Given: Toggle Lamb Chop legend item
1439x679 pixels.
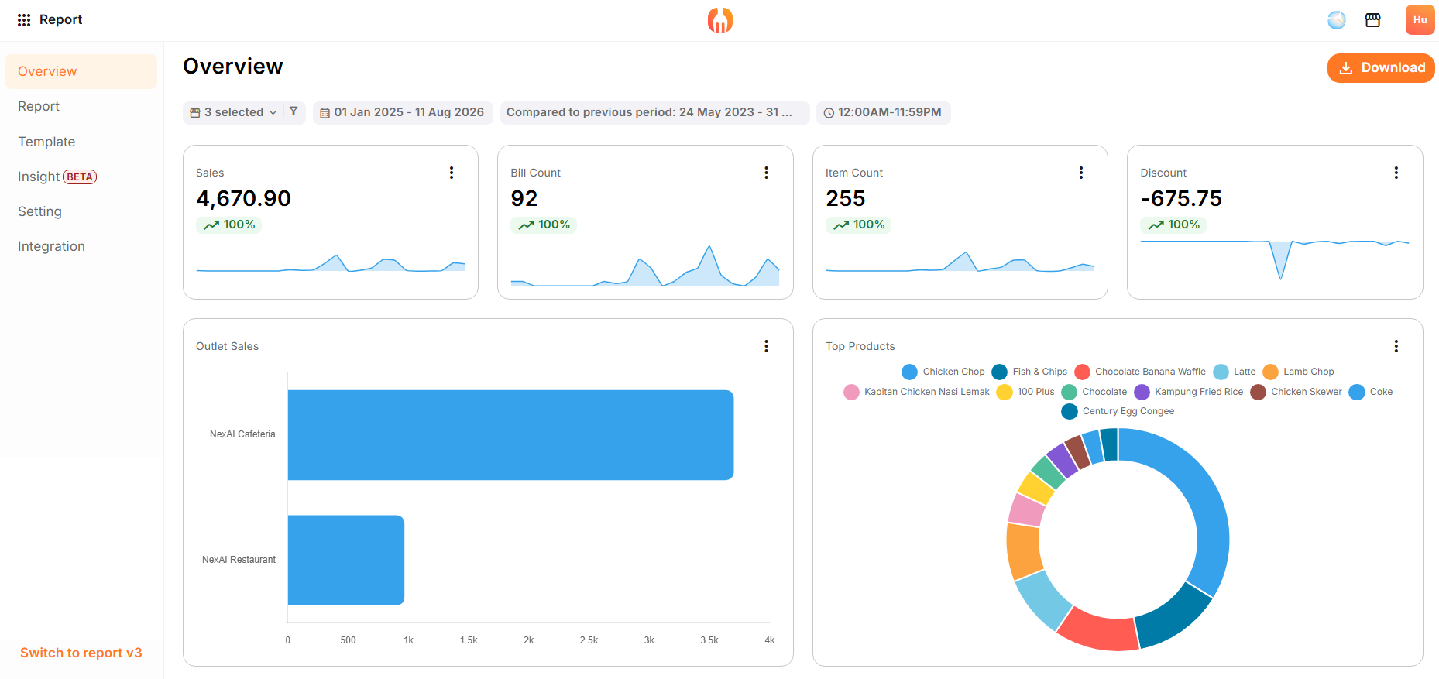Looking at the screenshot, I should point(1298,372).
